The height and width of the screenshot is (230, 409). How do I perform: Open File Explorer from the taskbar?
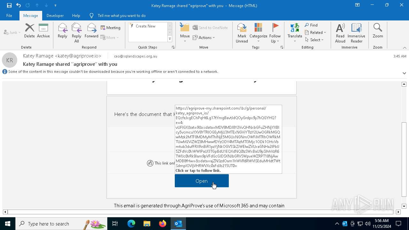click(147, 224)
